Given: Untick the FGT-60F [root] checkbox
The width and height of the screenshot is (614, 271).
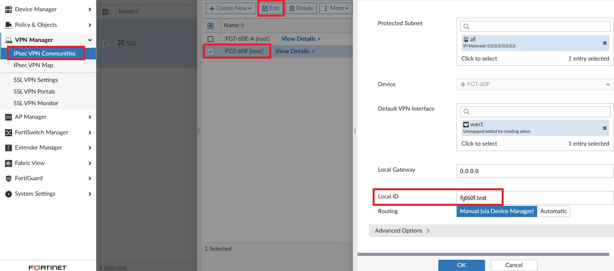Looking at the screenshot, I should 210,51.
